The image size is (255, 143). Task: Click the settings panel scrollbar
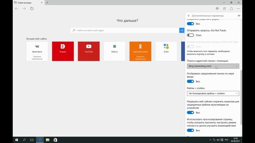[x=241, y=97]
